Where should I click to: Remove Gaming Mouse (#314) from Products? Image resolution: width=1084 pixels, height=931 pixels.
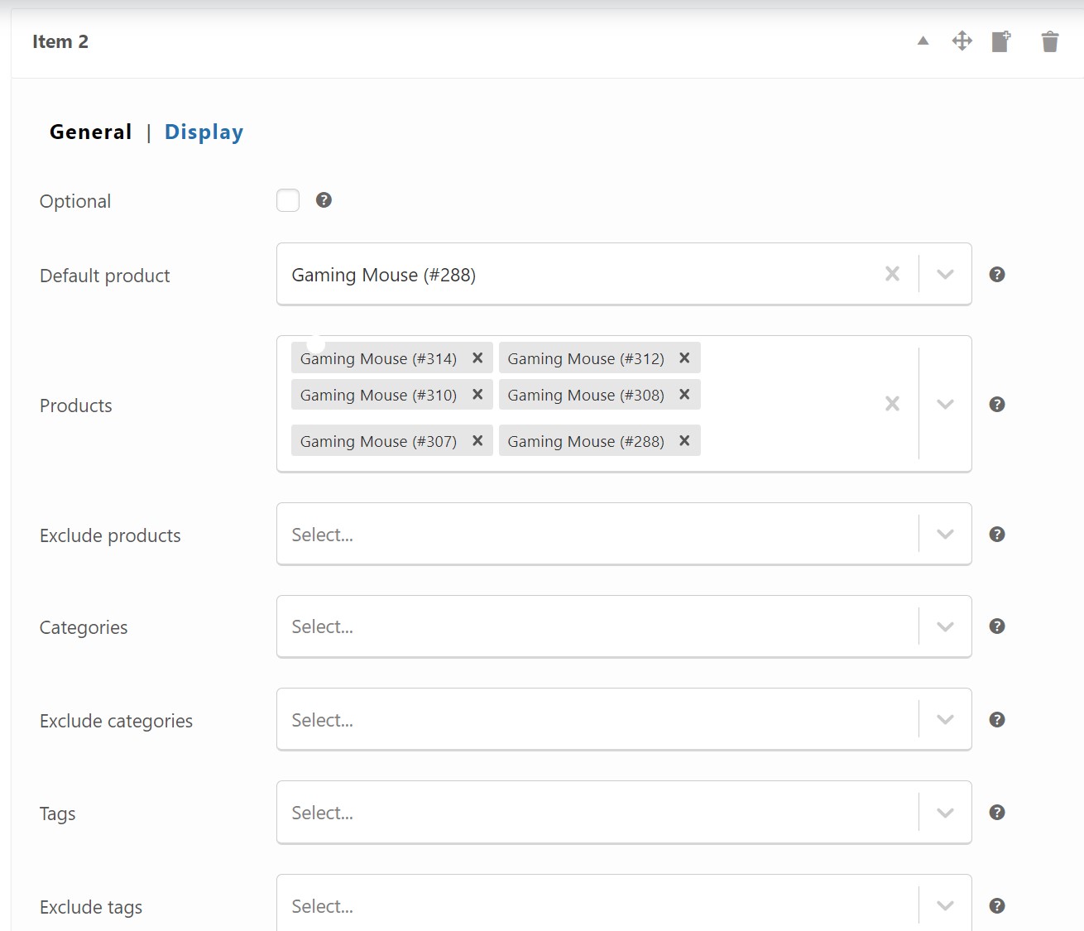click(x=477, y=358)
